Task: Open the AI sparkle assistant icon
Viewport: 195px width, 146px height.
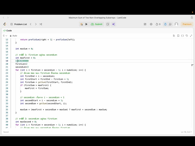Action: pos(113,24)
